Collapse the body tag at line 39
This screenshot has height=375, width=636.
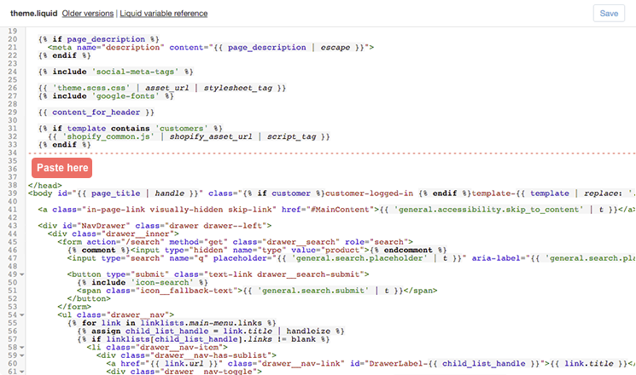tap(22, 193)
